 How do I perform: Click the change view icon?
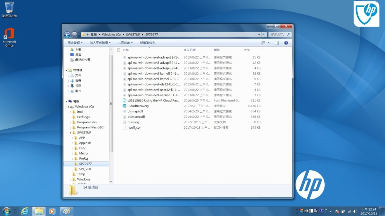pos(263,43)
